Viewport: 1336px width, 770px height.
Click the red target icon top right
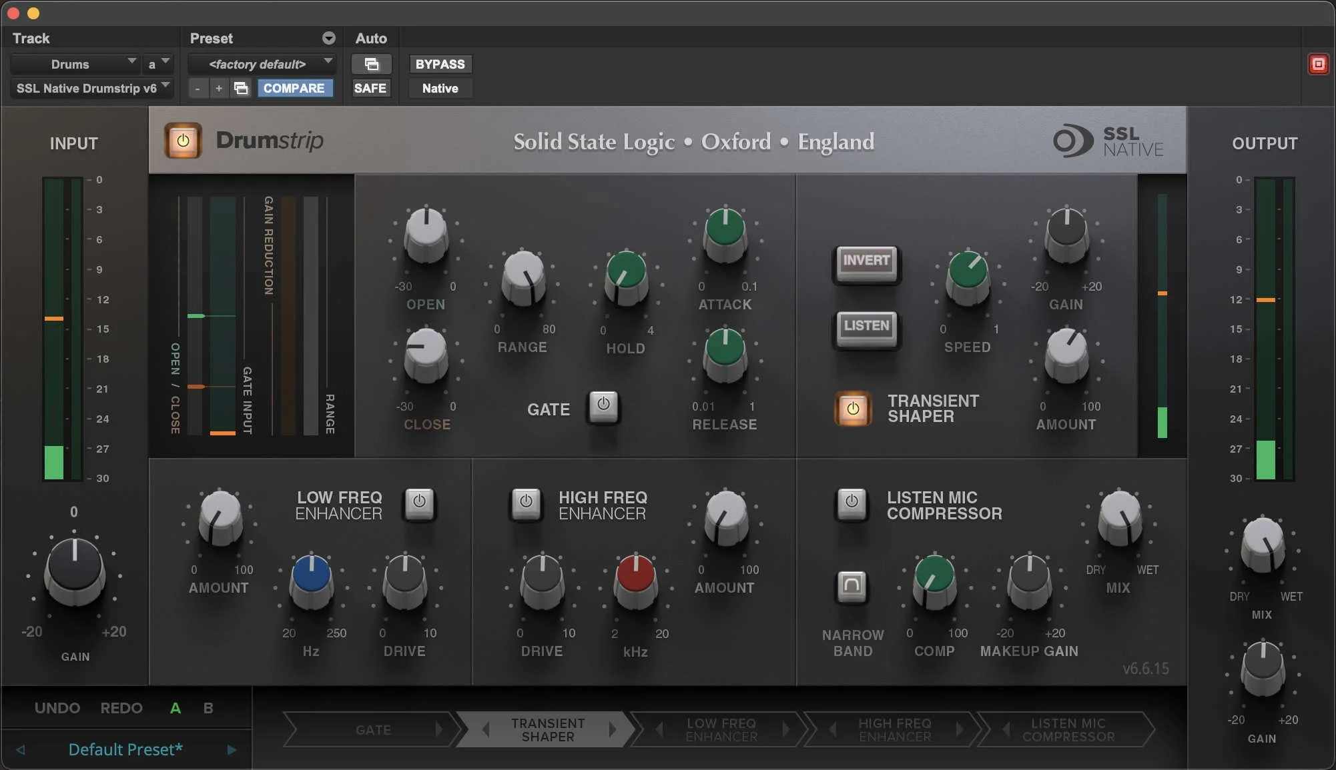(x=1318, y=64)
